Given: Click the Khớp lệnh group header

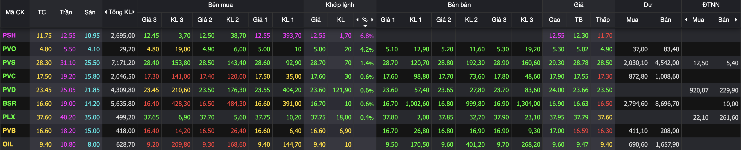Looking at the screenshot, I should pyautogui.click(x=340, y=5).
